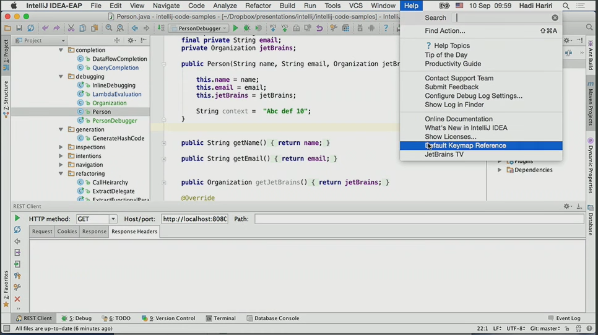Image resolution: width=598 pixels, height=335 pixels.
Task: Collapse the generation folder
Action: pyautogui.click(x=61, y=129)
